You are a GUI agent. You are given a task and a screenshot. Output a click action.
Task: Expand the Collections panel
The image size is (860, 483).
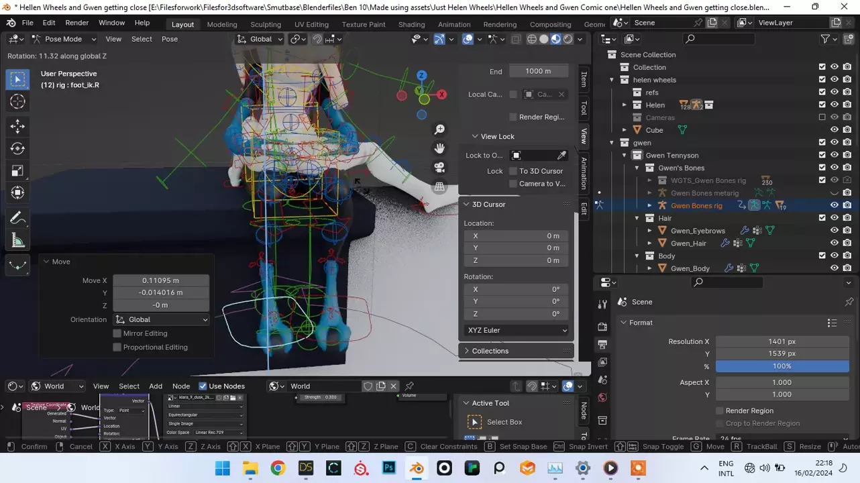point(490,351)
